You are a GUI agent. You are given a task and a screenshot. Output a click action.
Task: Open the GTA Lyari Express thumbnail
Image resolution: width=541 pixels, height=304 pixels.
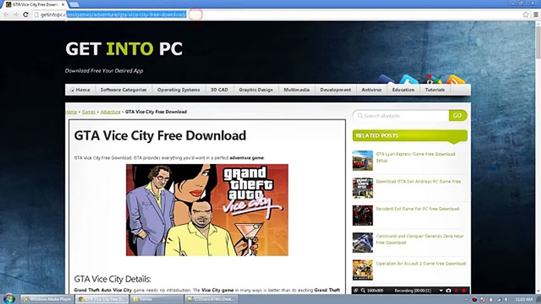click(x=363, y=160)
